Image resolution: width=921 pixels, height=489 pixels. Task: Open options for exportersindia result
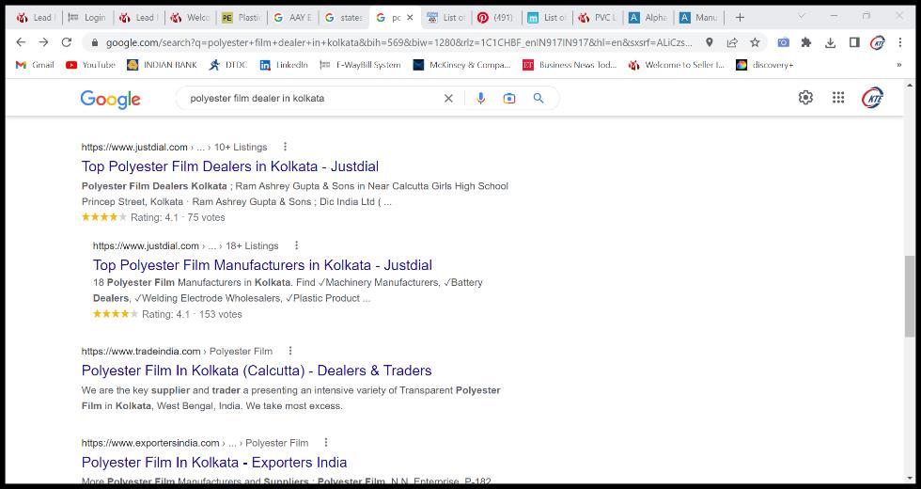click(326, 442)
